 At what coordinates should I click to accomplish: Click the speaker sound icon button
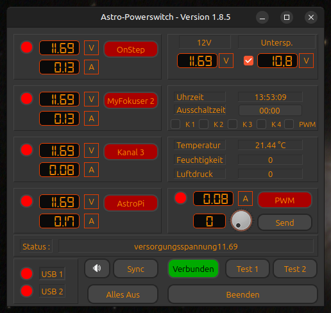click(x=97, y=269)
